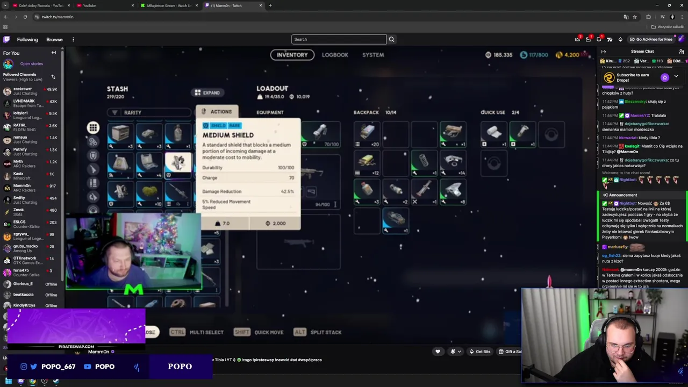Open a new browser tab
Screen dimensions: 688x387
click(x=270, y=5)
